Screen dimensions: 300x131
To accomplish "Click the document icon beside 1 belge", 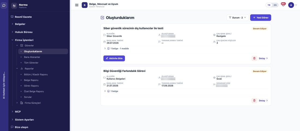I will 109,91.
